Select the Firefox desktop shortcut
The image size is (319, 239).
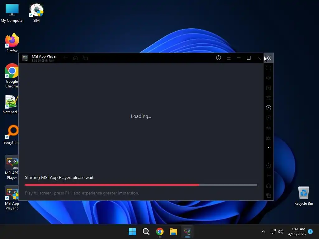[12, 43]
